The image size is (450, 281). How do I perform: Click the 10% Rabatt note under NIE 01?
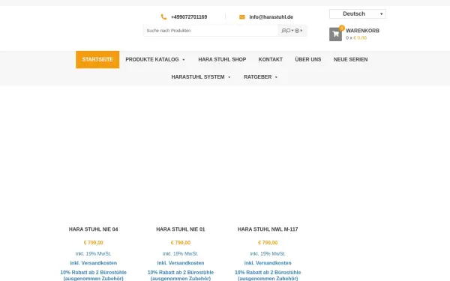tap(181, 275)
